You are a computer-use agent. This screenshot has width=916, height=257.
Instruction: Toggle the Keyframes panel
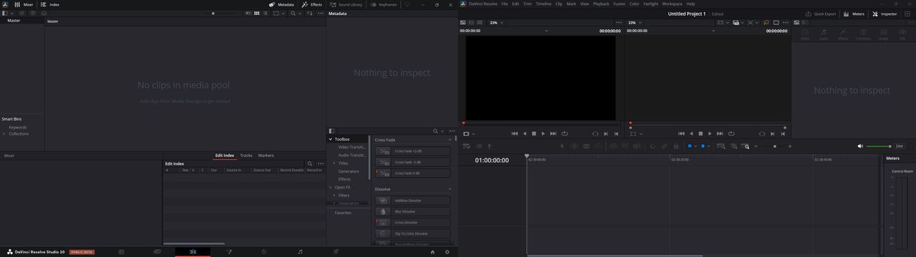384,4
